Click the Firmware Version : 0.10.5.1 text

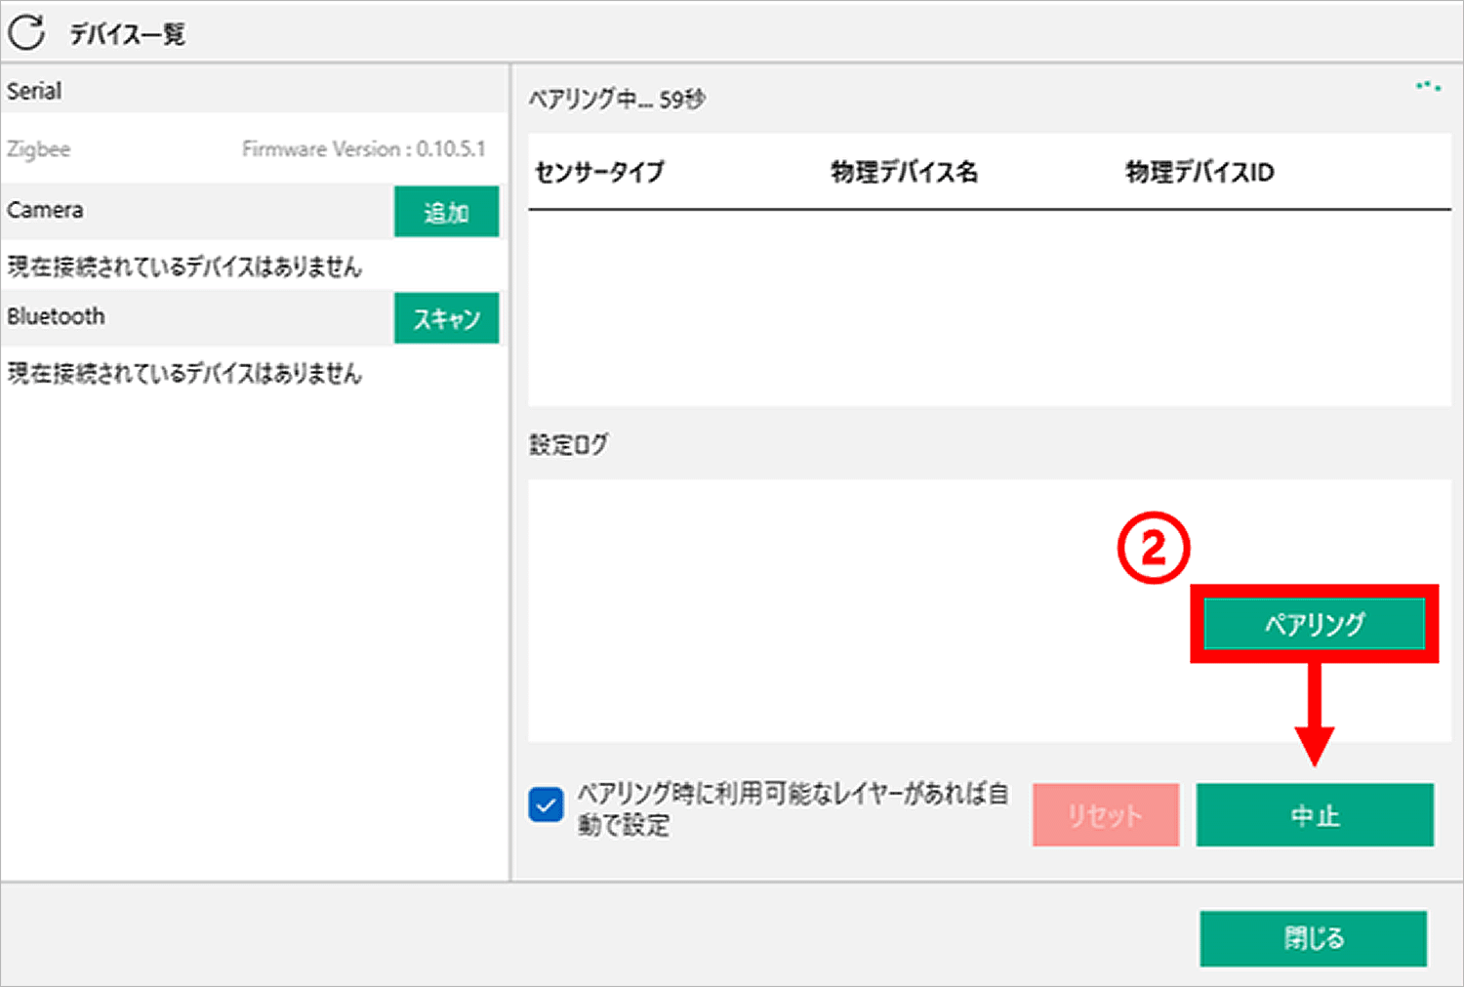(363, 149)
